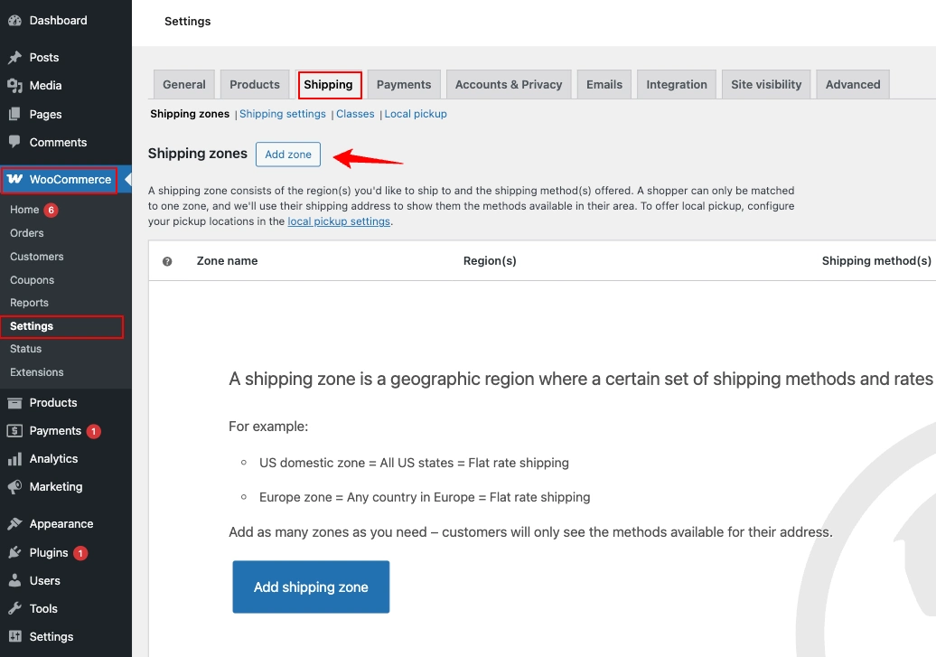Click the US domestic zone example text

coord(414,463)
